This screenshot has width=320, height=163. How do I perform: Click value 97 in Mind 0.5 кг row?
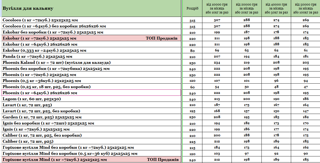247,154
